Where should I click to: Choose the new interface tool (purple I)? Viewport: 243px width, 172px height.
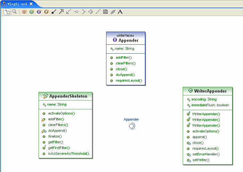tap(39, 12)
